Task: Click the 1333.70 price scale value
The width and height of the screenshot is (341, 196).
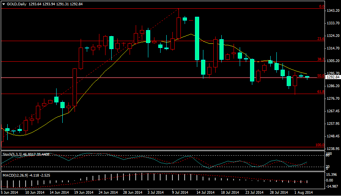Action: (333, 23)
